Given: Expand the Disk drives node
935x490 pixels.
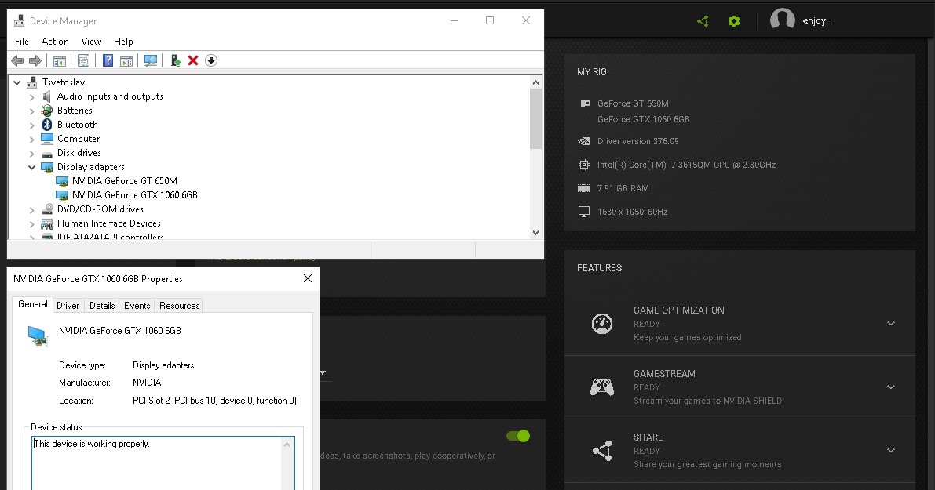Looking at the screenshot, I should pyautogui.click(x=31, y=153).
